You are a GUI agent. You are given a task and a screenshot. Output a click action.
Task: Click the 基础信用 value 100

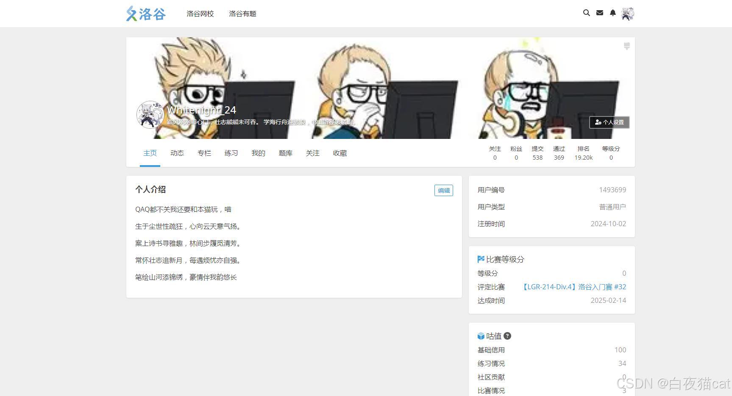point(620,350)
